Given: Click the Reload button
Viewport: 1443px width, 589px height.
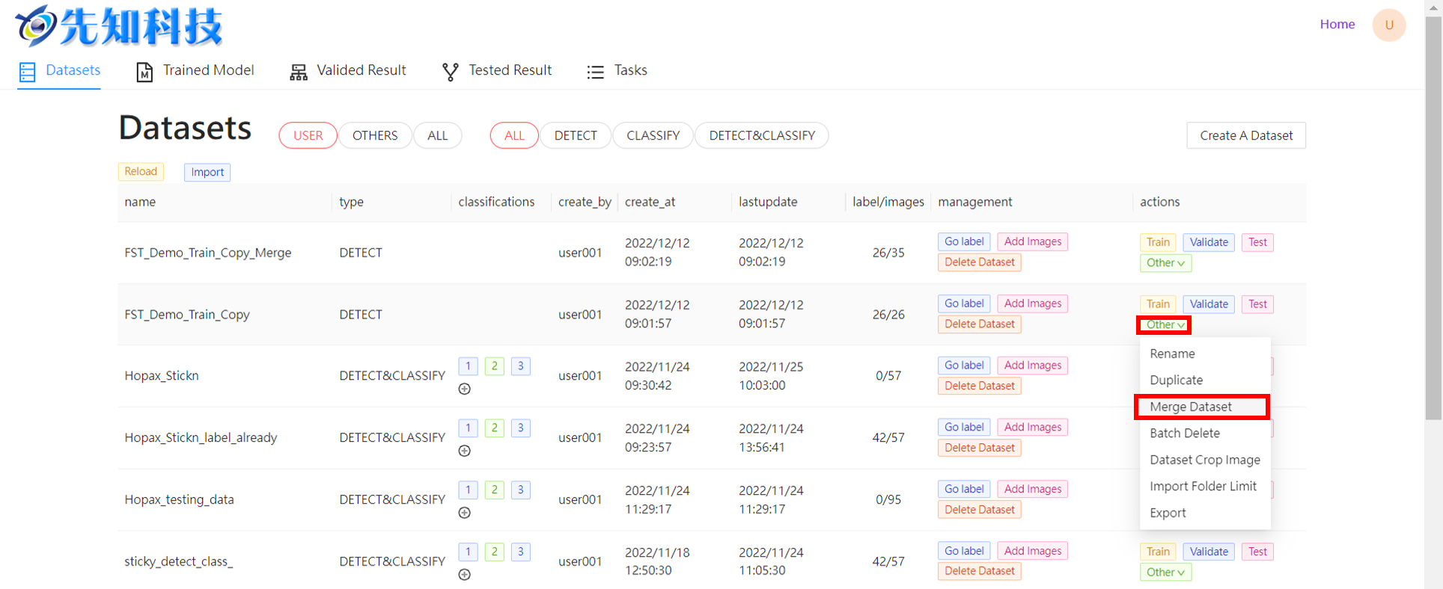Looking at the screenshot, I should (141, 171).
